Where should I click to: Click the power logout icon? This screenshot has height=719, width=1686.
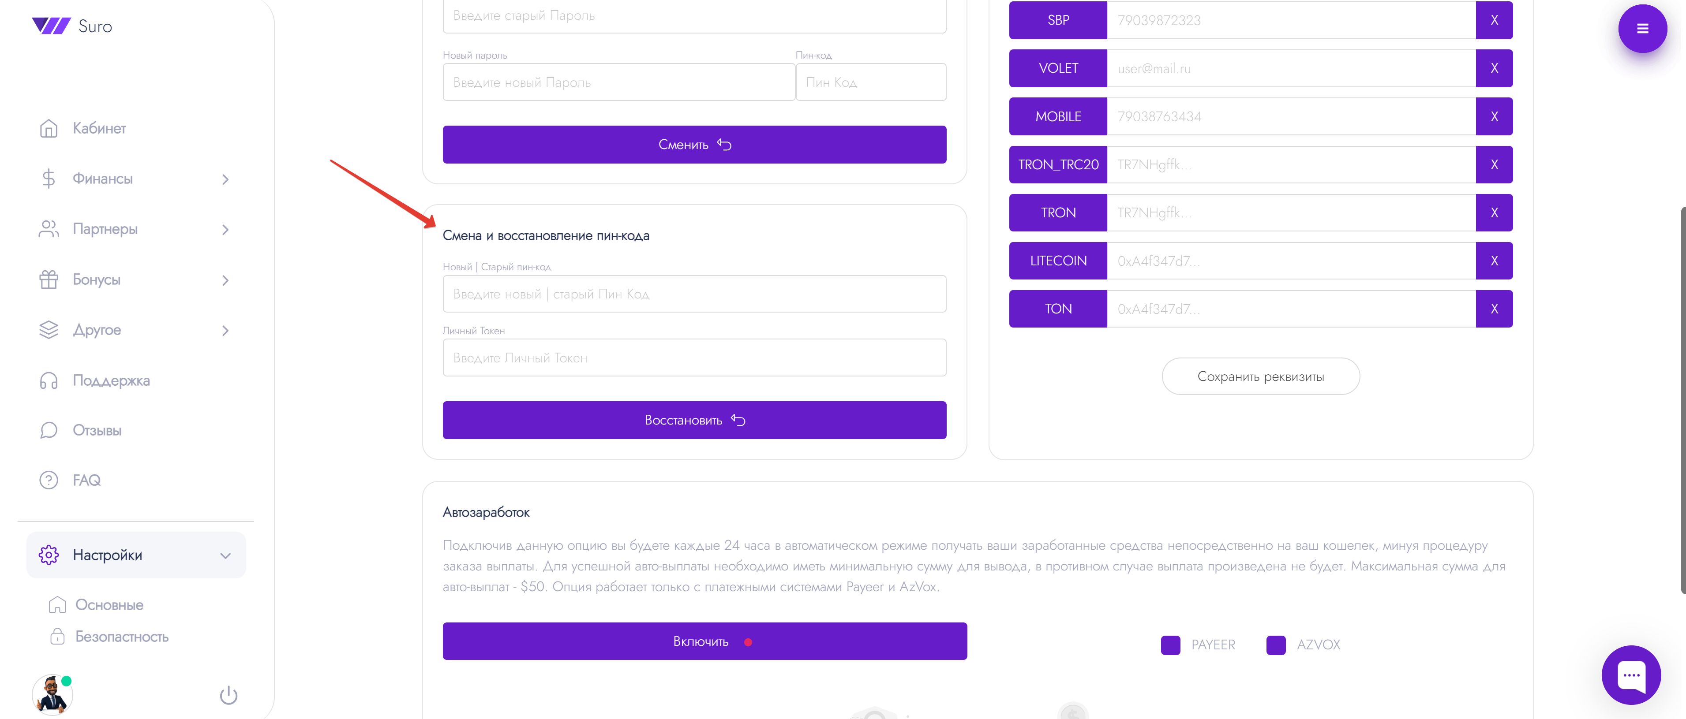point(229,695)
